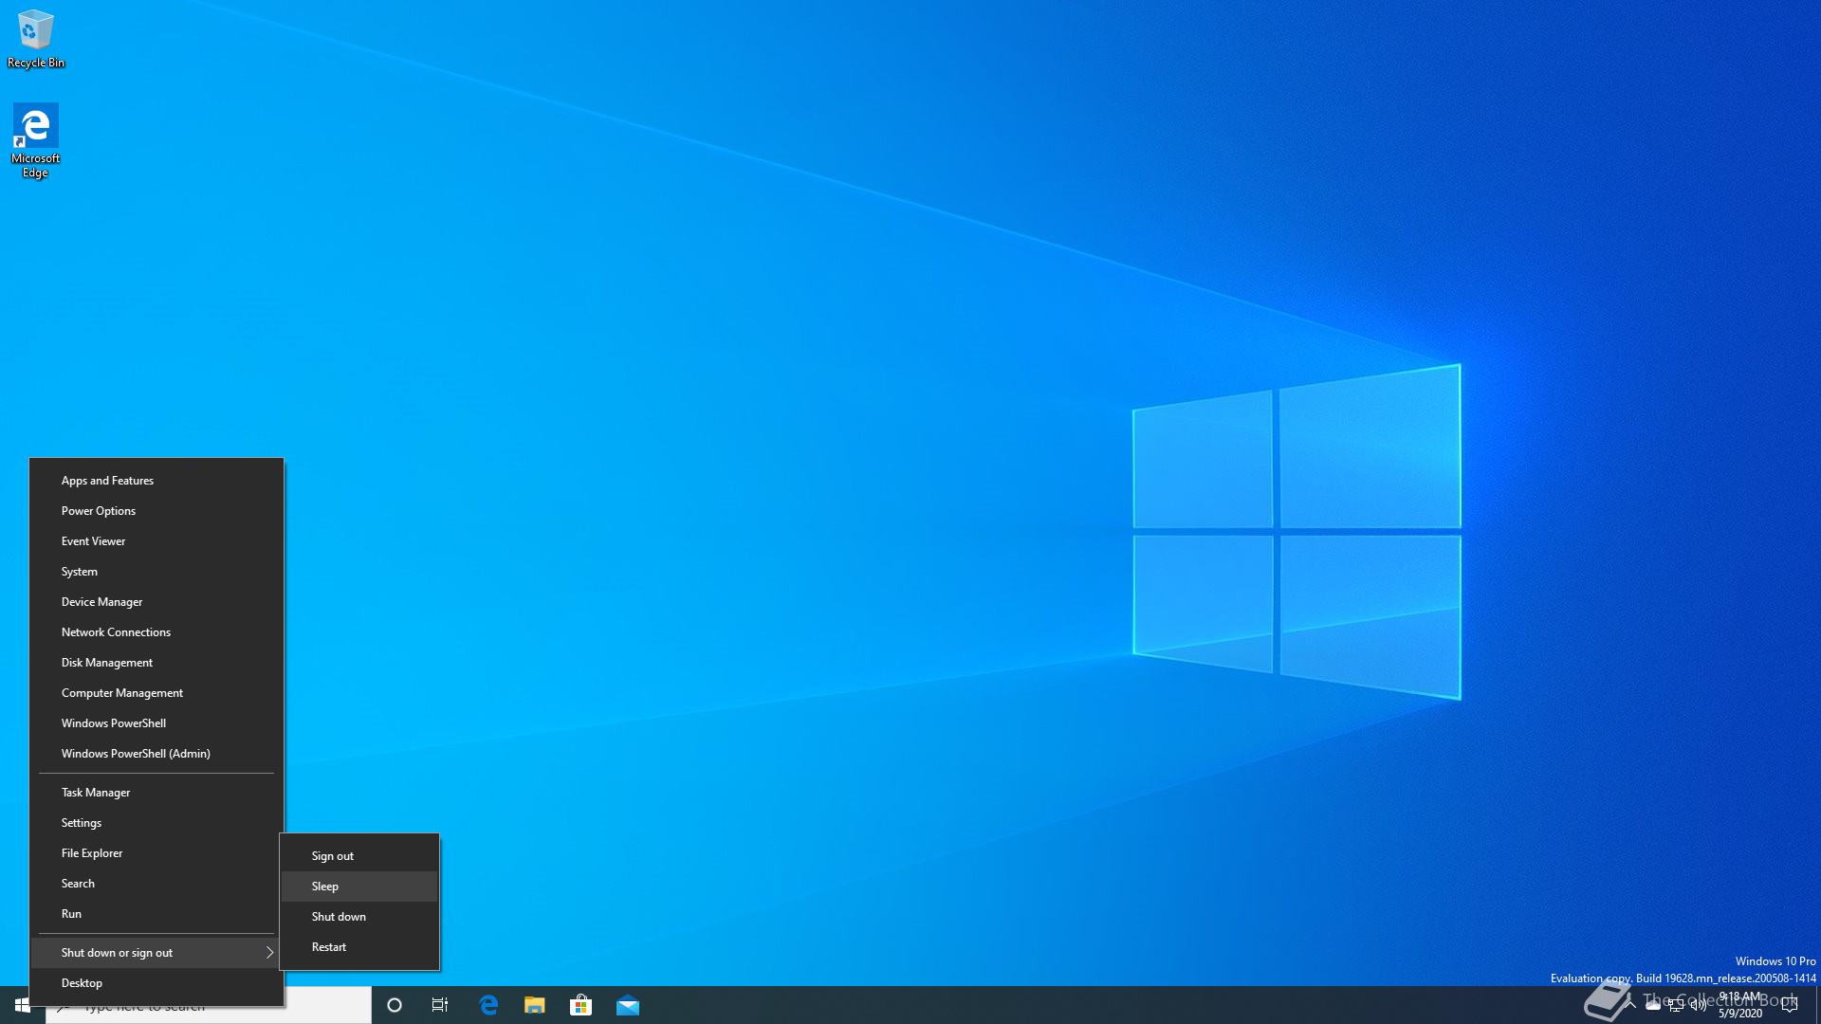The width and height of the screenshot is (1821, 1024).
Task: Open Microsoft Store from the taskbar
Action: click(x=581, y=1005)
